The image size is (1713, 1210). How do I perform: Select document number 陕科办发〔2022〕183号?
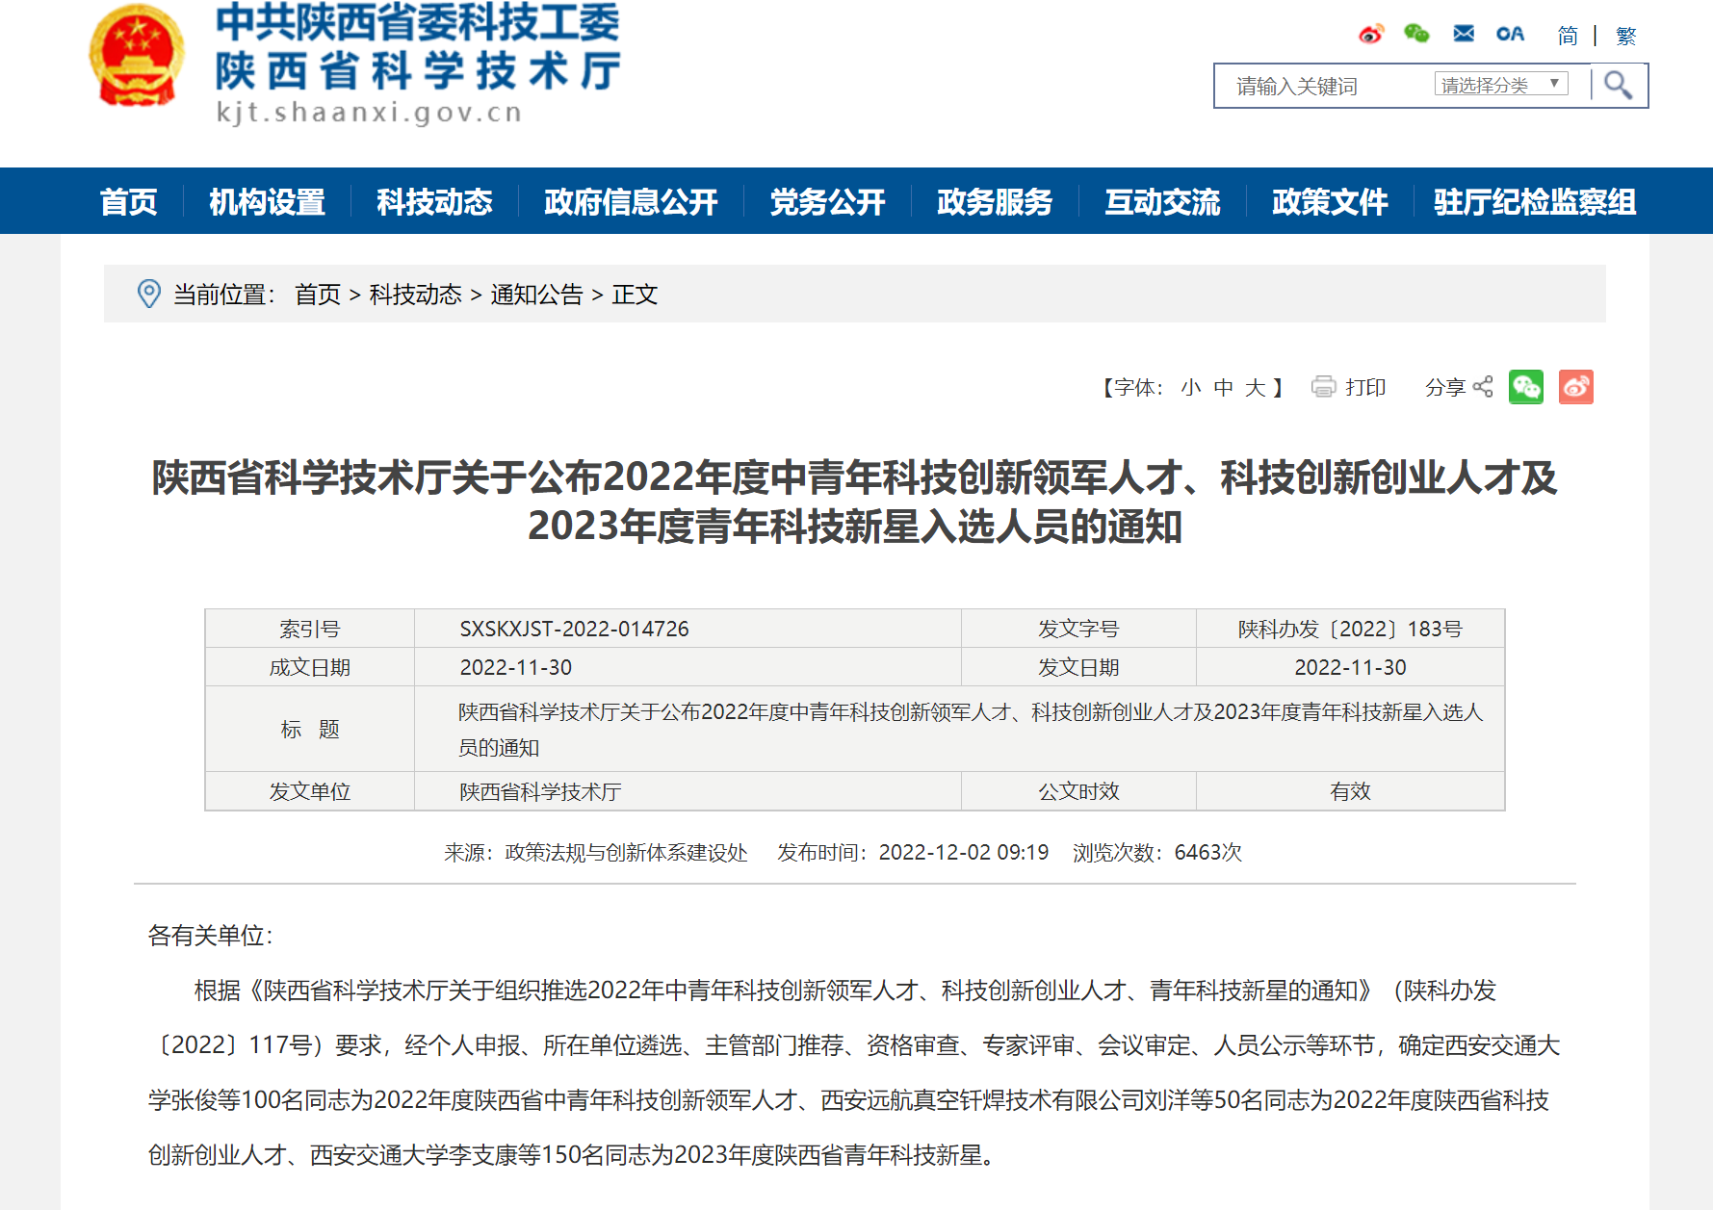pyautogui.click(x=1350, y=629)
